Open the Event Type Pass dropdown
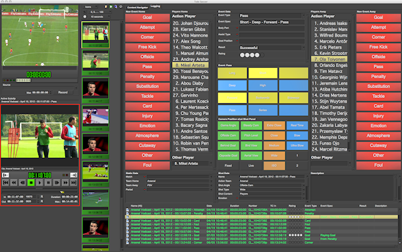 pyautogui.click(x=272, y=16)
